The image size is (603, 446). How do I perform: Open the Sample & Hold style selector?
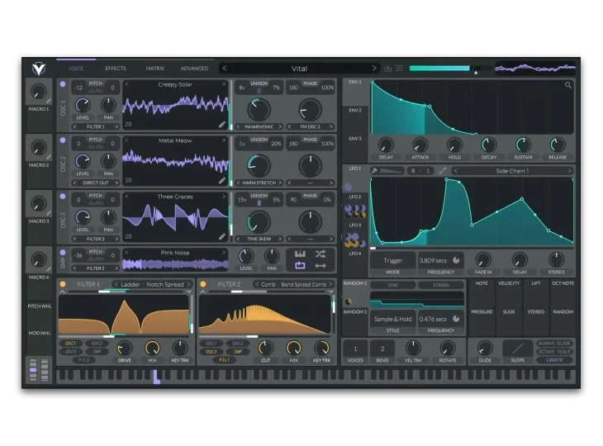click(392, 319)
